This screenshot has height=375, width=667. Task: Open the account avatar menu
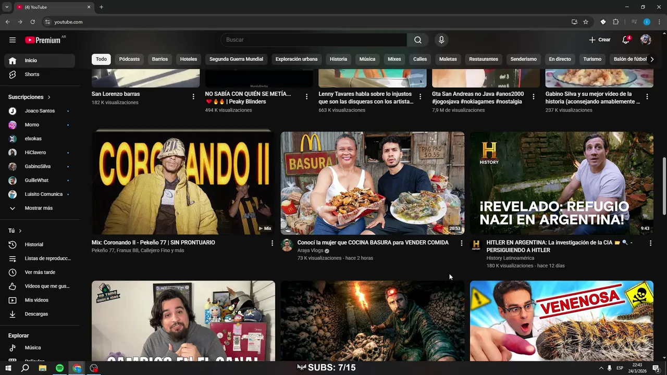pyautogui.click(x=646, y=40)
